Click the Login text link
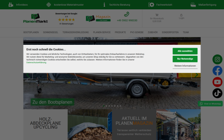Viewport: 224px width, 140px height. tap(181, 18)
